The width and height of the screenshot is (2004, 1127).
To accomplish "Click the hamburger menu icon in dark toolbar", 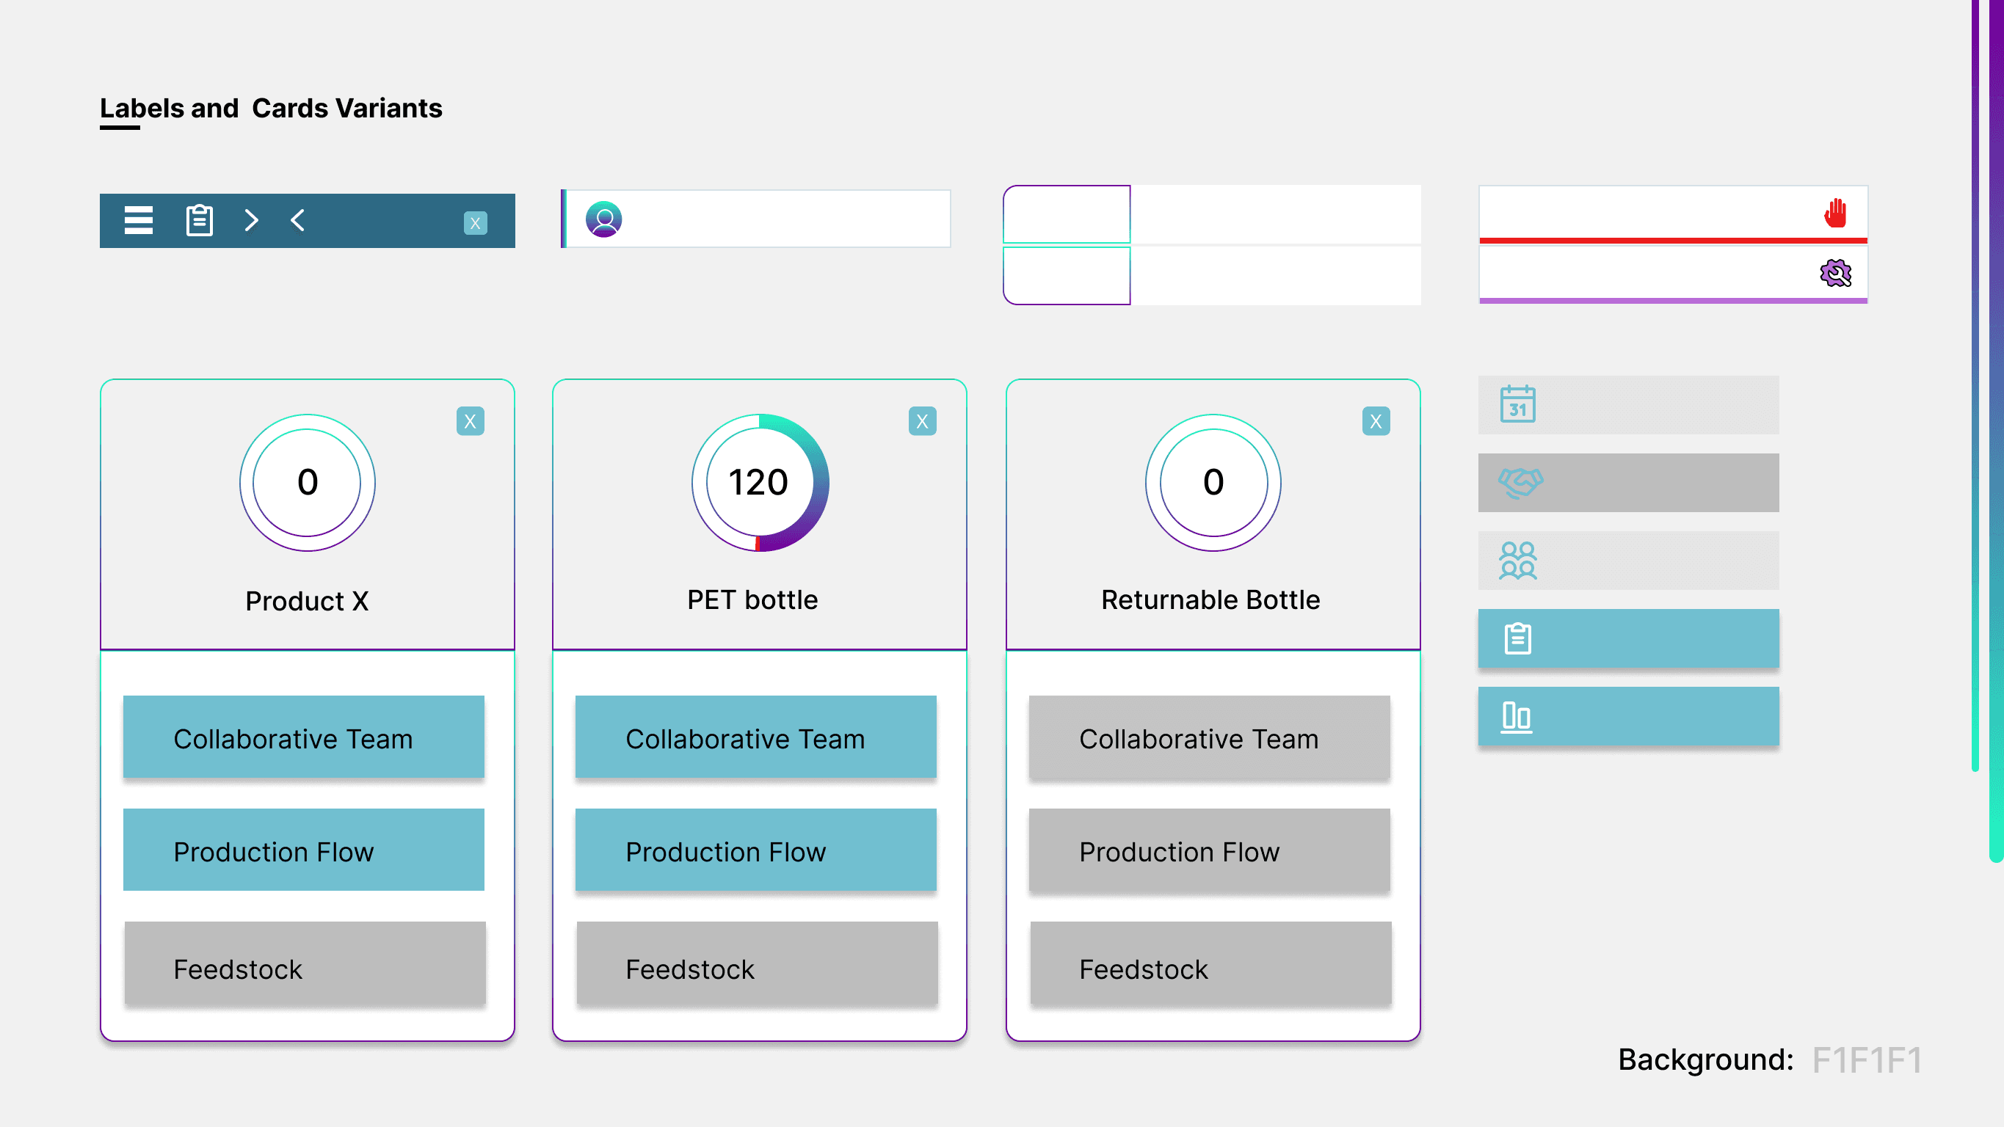I will (x=139, y=221).
